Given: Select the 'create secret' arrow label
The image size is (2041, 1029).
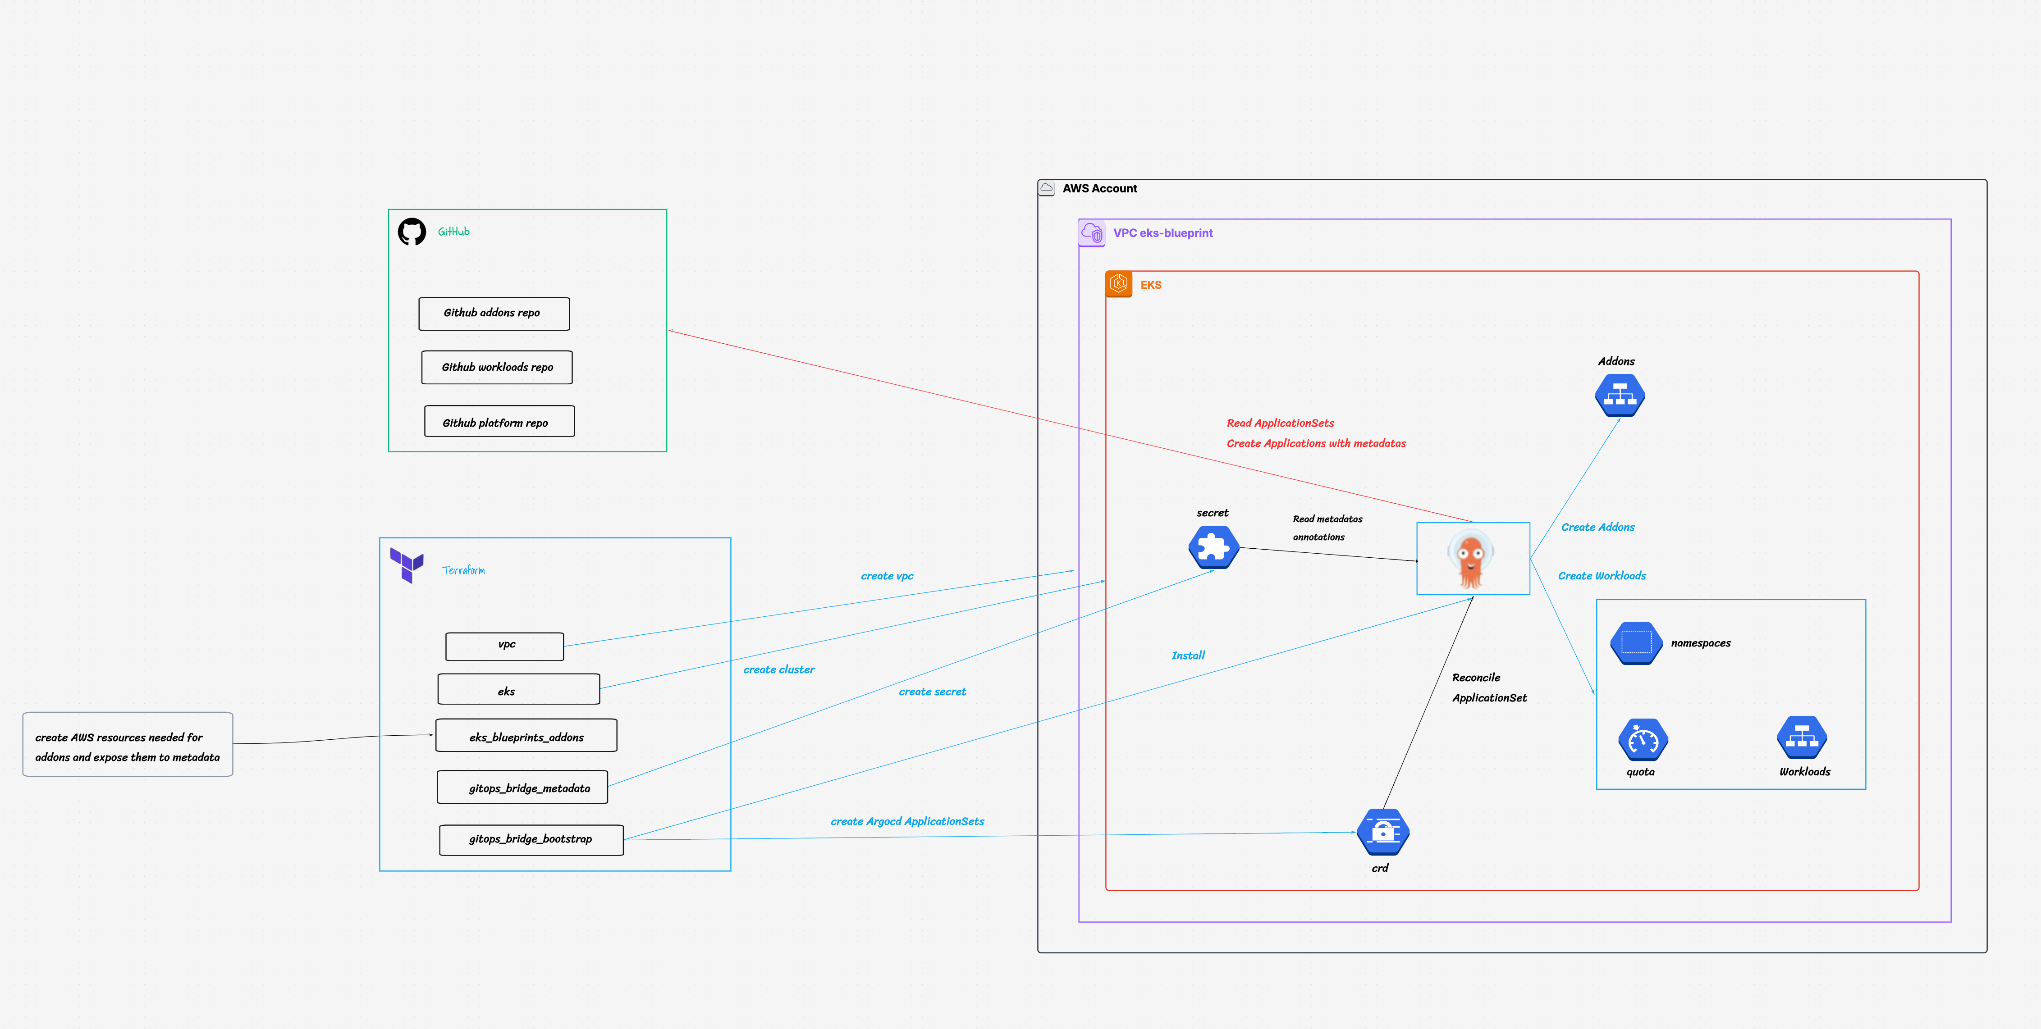Looking at the screenshot, I should (x=932, y=692).
